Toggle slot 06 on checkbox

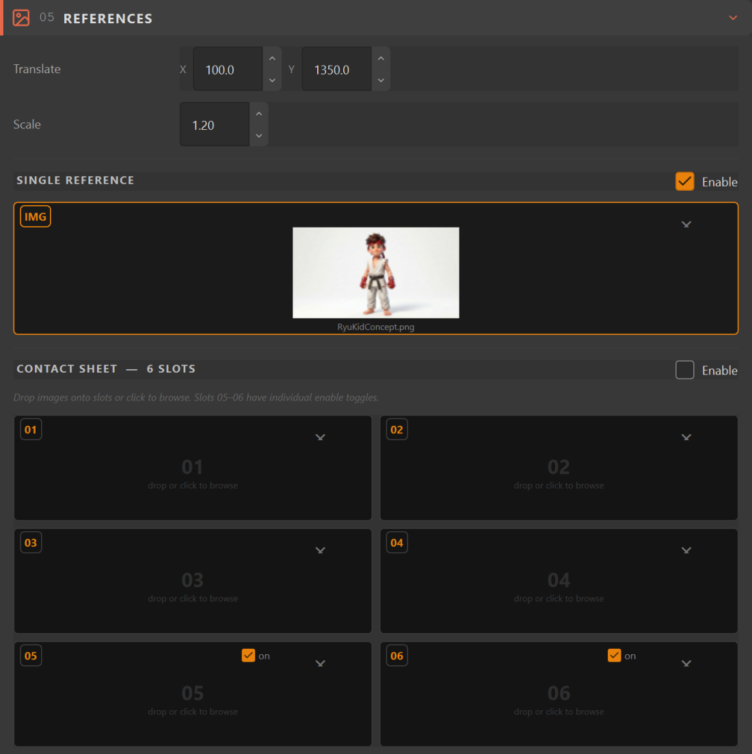614,656
